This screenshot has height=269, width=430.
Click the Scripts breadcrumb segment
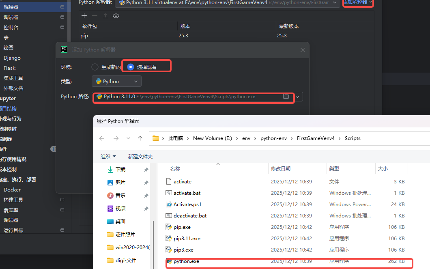point(353,138)
